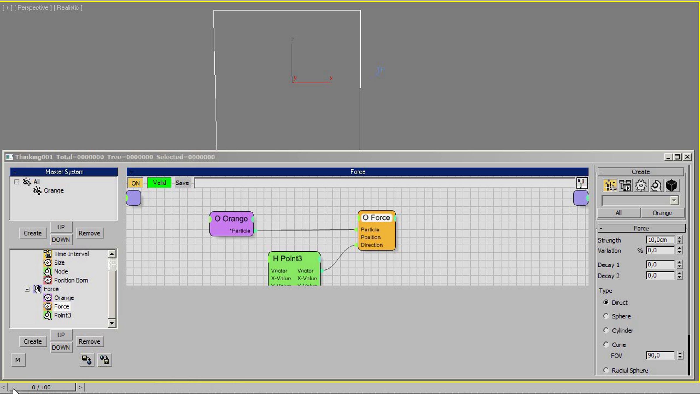The image size is (700, 394).
Task: Click the left purple input connector block
Action: 134,198
